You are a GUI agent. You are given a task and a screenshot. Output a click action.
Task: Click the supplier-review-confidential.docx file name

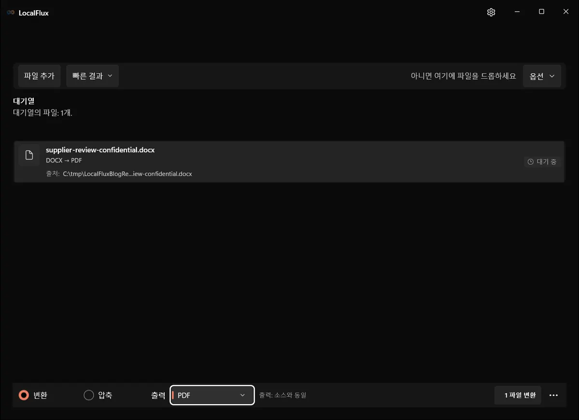100,150
